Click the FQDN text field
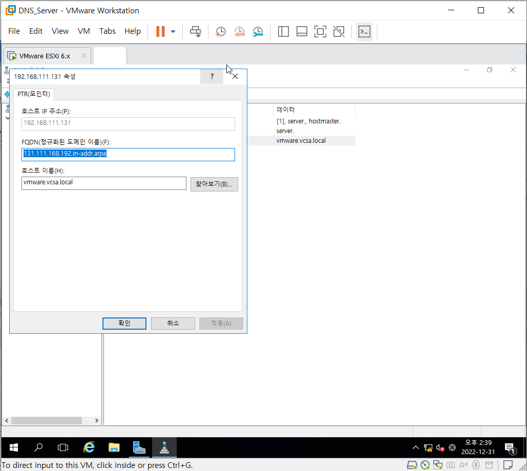The height and width of the screenshot is (471, 527). [x=128, y=155]
